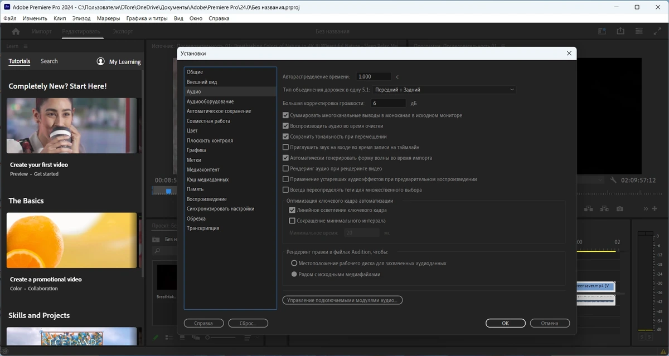The width and height of the screenshot is (669, 356).
Task: Enable 'Применение устаревших аудиоэффектов' checkbox
Action: (285, 179)
